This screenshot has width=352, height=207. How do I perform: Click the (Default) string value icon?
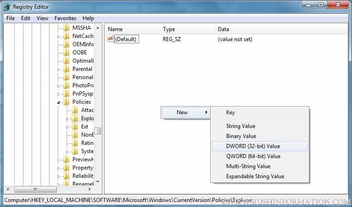coord(110,39)
